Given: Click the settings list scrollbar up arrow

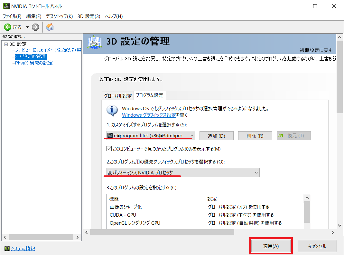Looking at the screenshot, I should 307,198.
